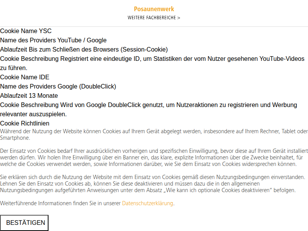
Task: Click the 'Cookie Richtlinien' heading
Action: [x=25, y=123]
